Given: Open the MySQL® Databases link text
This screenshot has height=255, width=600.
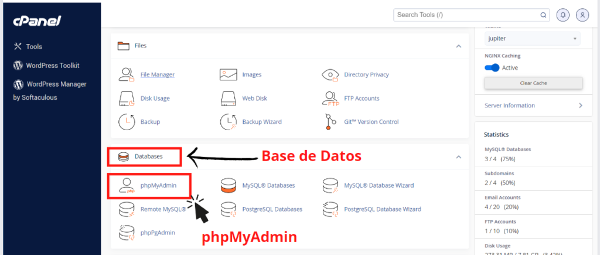Looking at the screenshot, I should point(268,185).
